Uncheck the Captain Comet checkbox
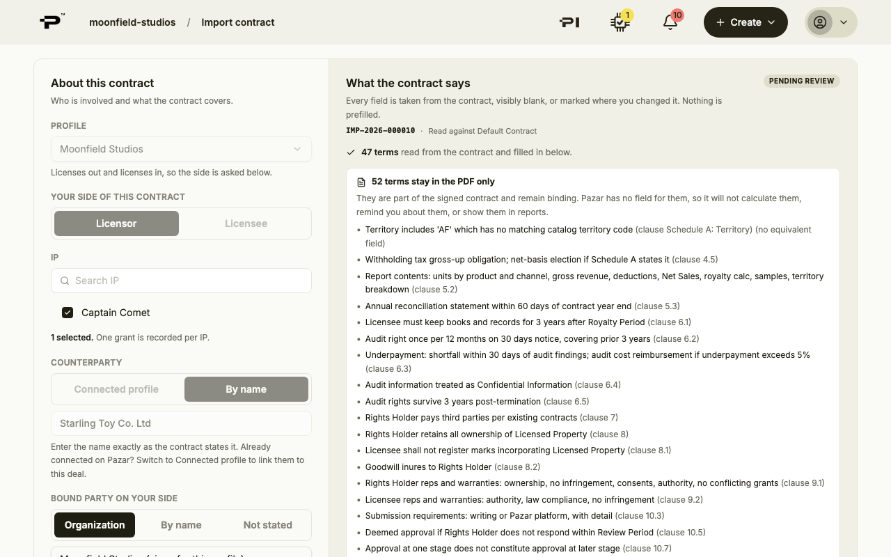Screen dimensions: 891x557 [68, 313]
